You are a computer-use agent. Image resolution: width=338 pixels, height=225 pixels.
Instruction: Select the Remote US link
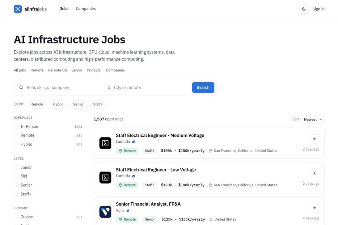click(x=58, y=70)
